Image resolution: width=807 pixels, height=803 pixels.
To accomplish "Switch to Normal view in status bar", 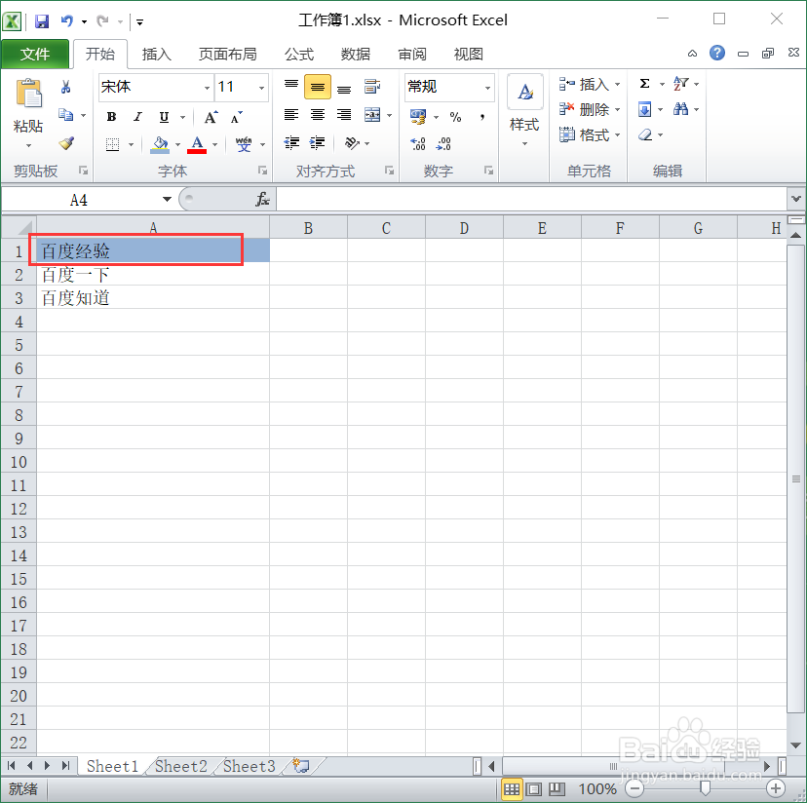I will pyautogui.click(x=512, y=789).
